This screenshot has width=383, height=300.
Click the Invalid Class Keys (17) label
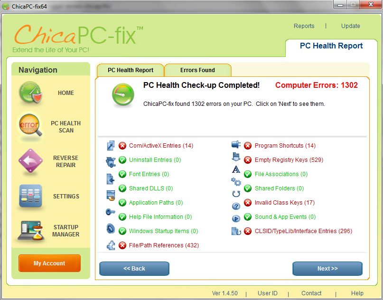pyautogui.click(x=285, y=203)
